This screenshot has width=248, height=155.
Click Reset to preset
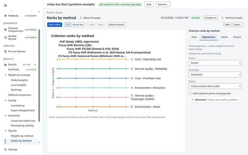(x=117, y=25)
